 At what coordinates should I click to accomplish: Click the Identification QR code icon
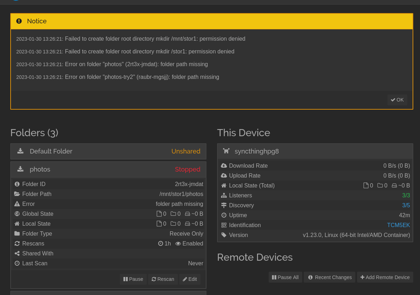(224, 225)
